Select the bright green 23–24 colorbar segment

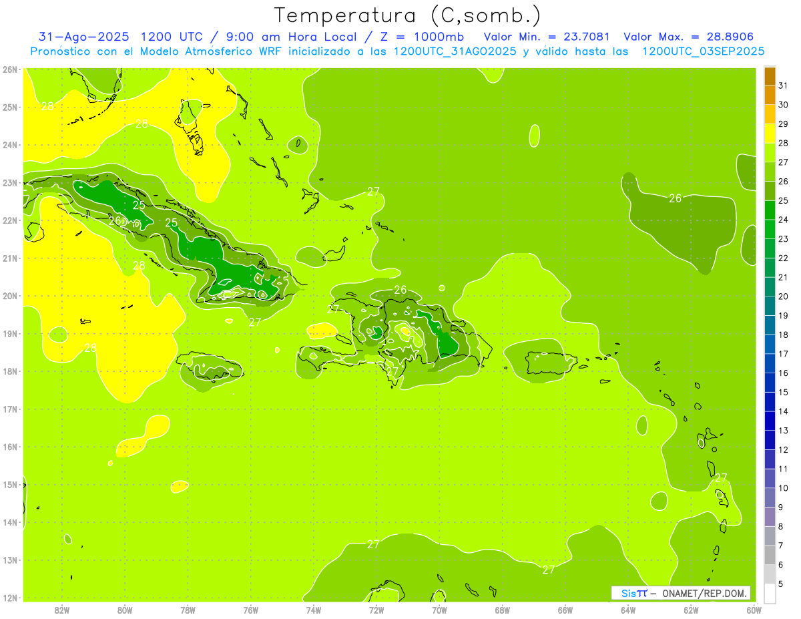(770, 229)
